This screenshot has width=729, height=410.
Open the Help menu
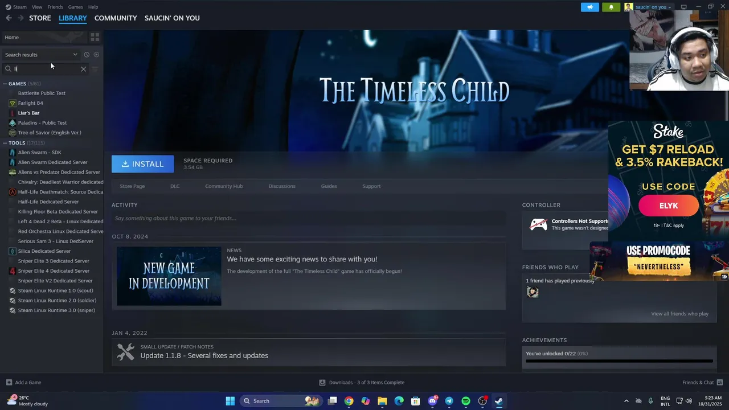click(93, 7)
